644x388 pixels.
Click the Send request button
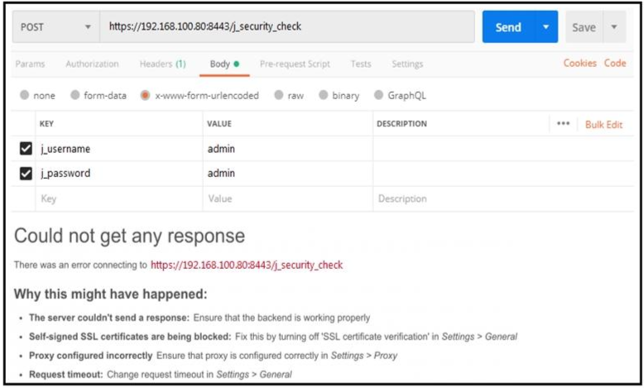pyautogui.click(x=507, y=27)
